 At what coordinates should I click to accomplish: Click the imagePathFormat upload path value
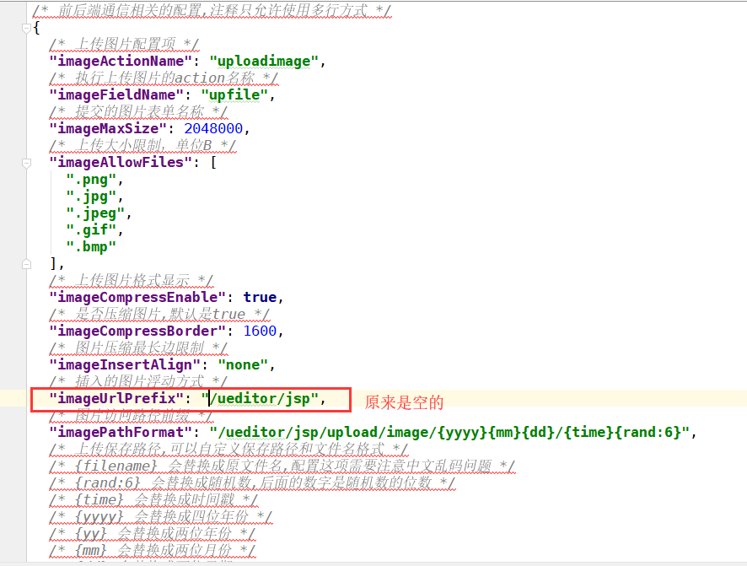[449, 432]
